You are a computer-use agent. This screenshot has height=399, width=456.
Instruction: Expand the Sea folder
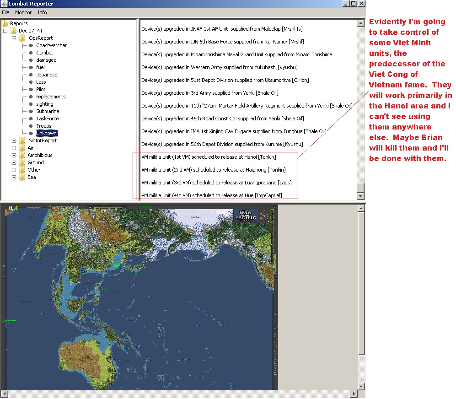coord(14,177)
